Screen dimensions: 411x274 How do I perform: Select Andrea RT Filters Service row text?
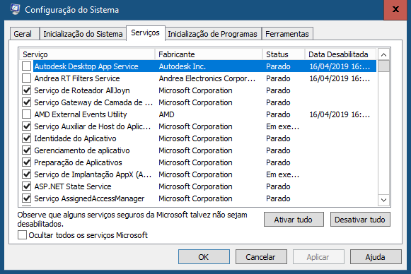(x=77, y=78)
